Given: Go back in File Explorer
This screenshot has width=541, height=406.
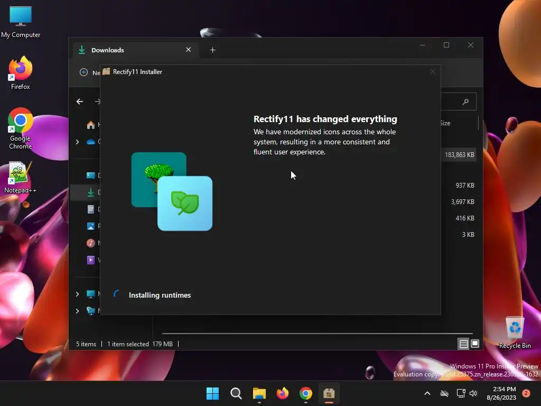Looking at the screenshot, I should (x=80, y=101).
